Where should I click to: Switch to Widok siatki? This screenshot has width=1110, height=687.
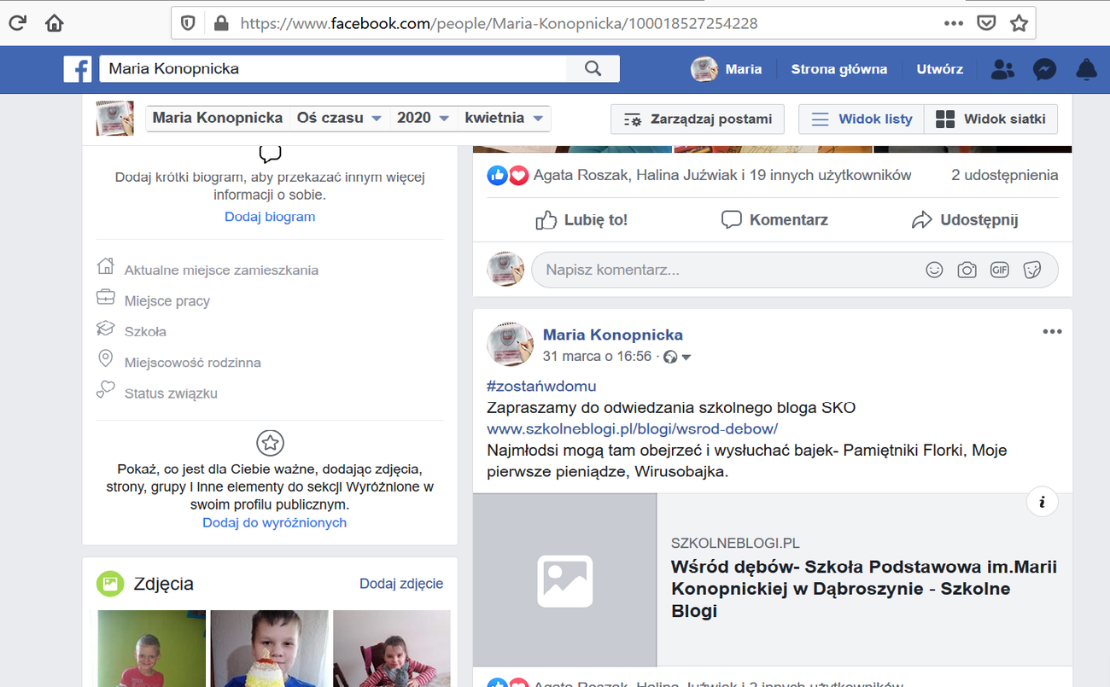[x=990, y=119]
